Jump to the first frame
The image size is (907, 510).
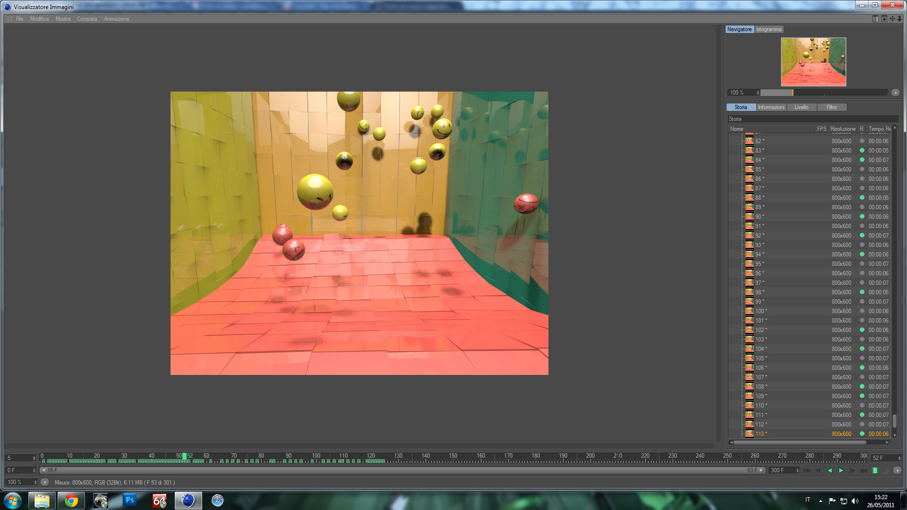(x=807, y=470)
